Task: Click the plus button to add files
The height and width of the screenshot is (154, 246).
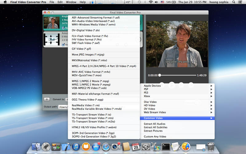Action: (47, 99)
